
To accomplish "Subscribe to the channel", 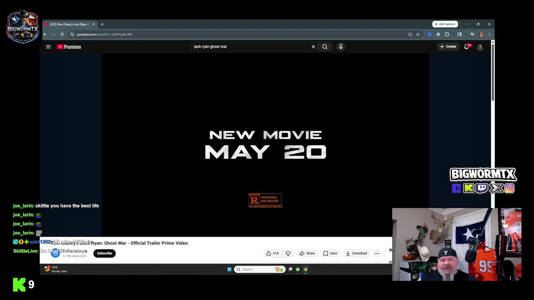I will 104,253.
